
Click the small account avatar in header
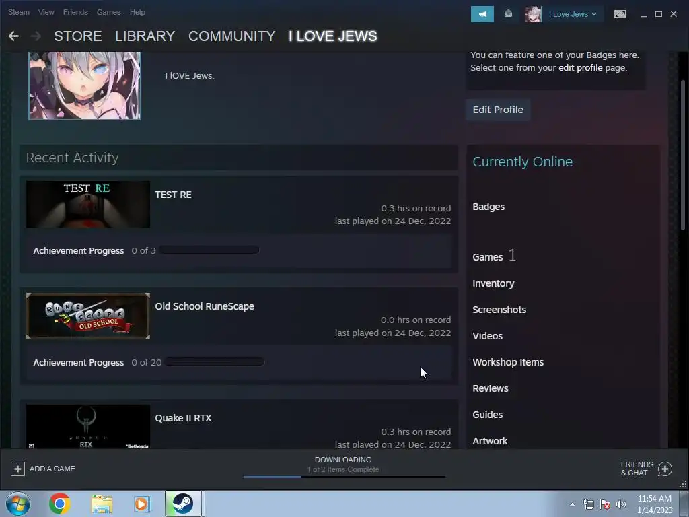click(533, 14)
